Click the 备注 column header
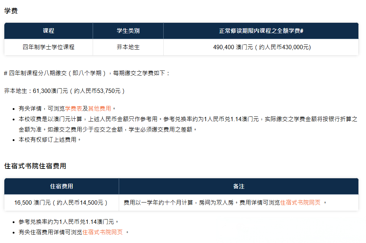366x243 pixels. click(239, 186)
